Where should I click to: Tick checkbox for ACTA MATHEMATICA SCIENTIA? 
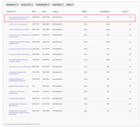pyautogui.click(x=7, y=30)
